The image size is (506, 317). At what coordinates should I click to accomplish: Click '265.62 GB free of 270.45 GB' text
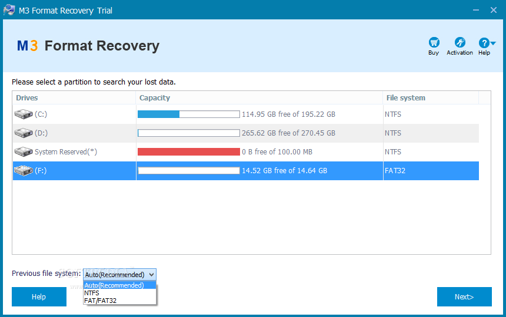[288, 133]
